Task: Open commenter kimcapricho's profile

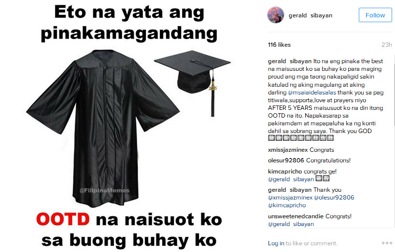Action: click(x=285, y=172)
